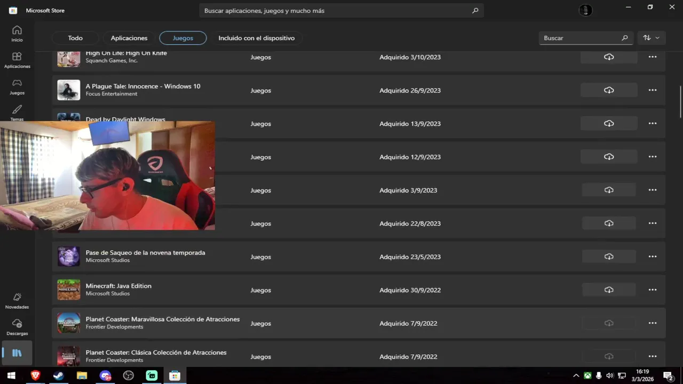
Task: Open the Library icon in sidebar
Action: [17, 353]
